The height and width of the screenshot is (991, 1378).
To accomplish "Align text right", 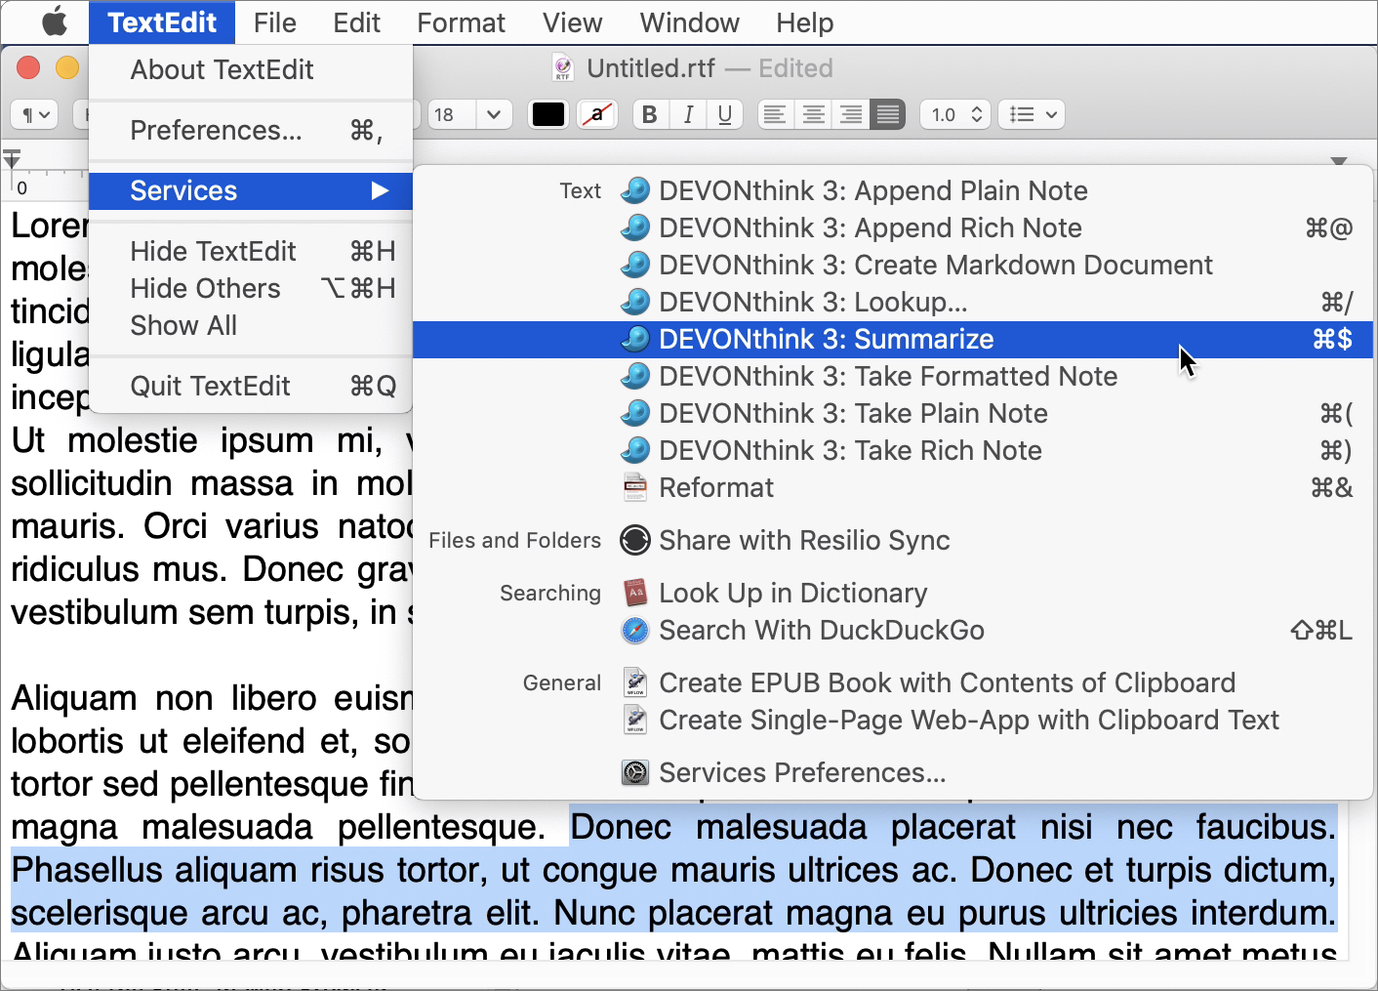I will coord(851,114).
